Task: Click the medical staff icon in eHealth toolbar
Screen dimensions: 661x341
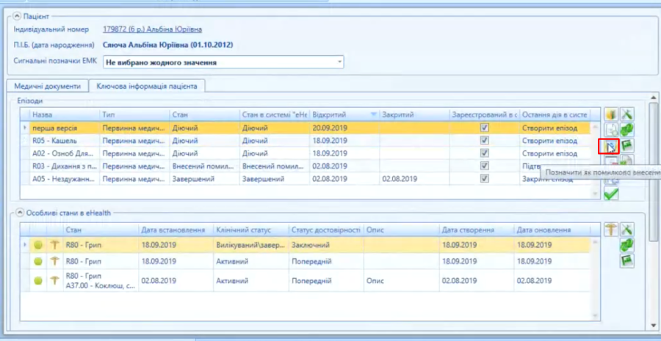Action: [611, 230]
